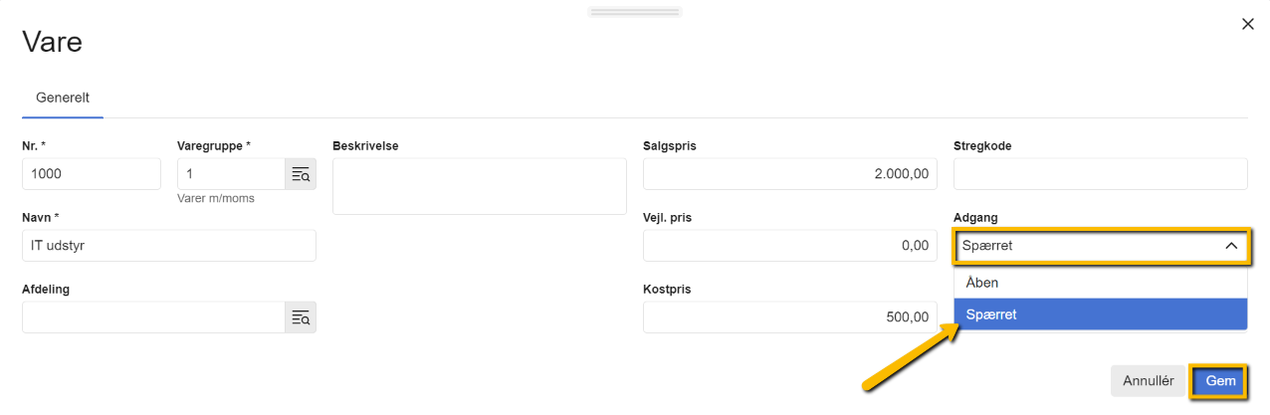Switch to the Generelt tab
The width and height of the screenshot is (1270, 415).
(x=63, y=98)
